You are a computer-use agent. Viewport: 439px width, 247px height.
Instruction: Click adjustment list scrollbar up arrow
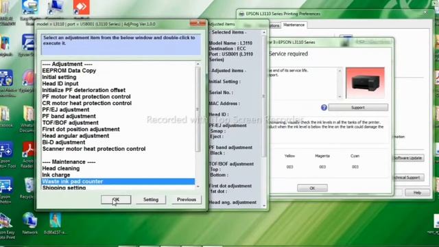point(198,64)
